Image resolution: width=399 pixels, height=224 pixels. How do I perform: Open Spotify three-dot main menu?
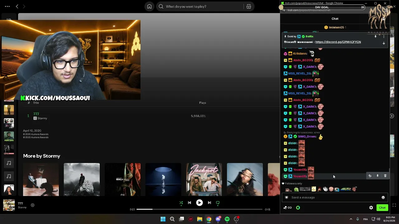click(x=7, y=6)
